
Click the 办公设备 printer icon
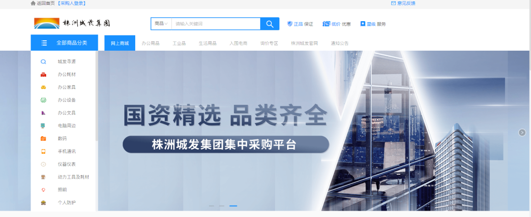[x=43, y=100]
